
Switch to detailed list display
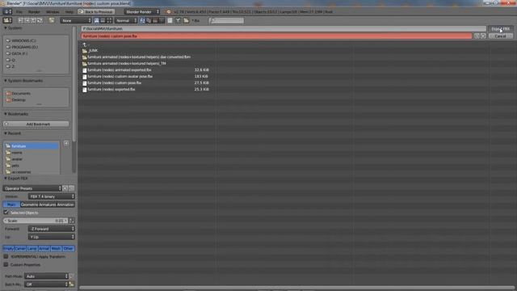click(103, 20)
